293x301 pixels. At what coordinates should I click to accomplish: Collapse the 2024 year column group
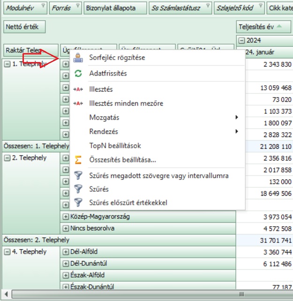241,40
